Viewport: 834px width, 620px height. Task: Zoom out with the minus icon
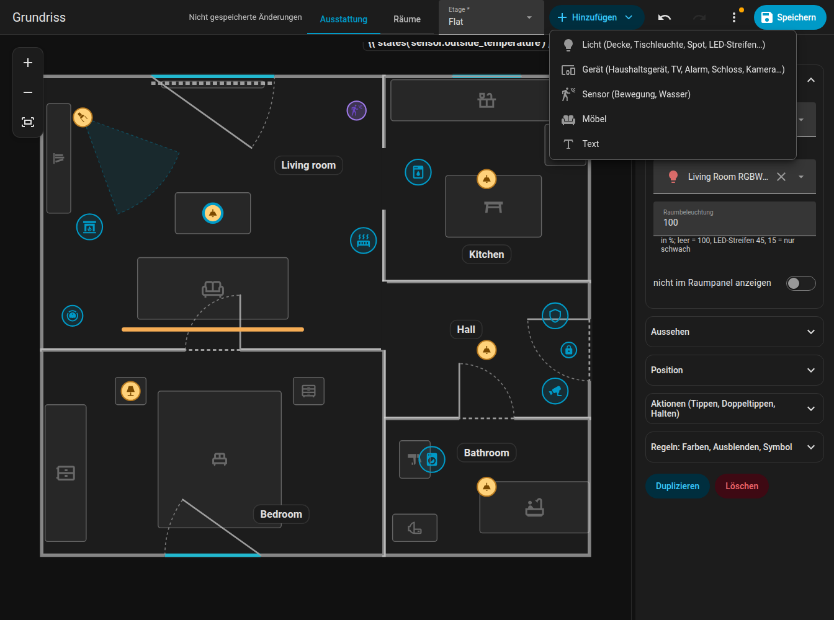[x=28, y=92]
